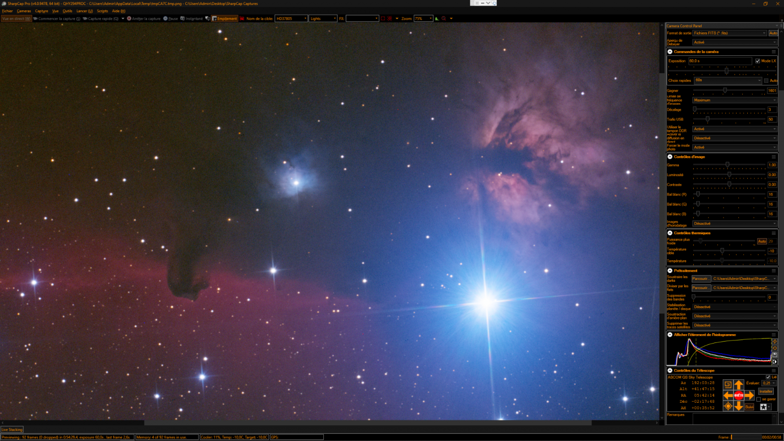Click the red zoom magnifier icon in toolbar
The height and width of the screenshot is (441, 784).
444,19
